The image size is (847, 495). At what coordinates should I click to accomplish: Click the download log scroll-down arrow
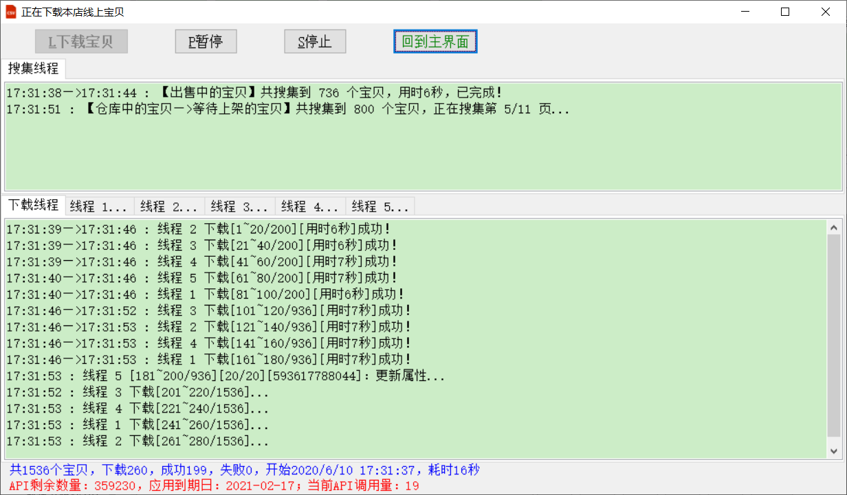pos(834,450)
